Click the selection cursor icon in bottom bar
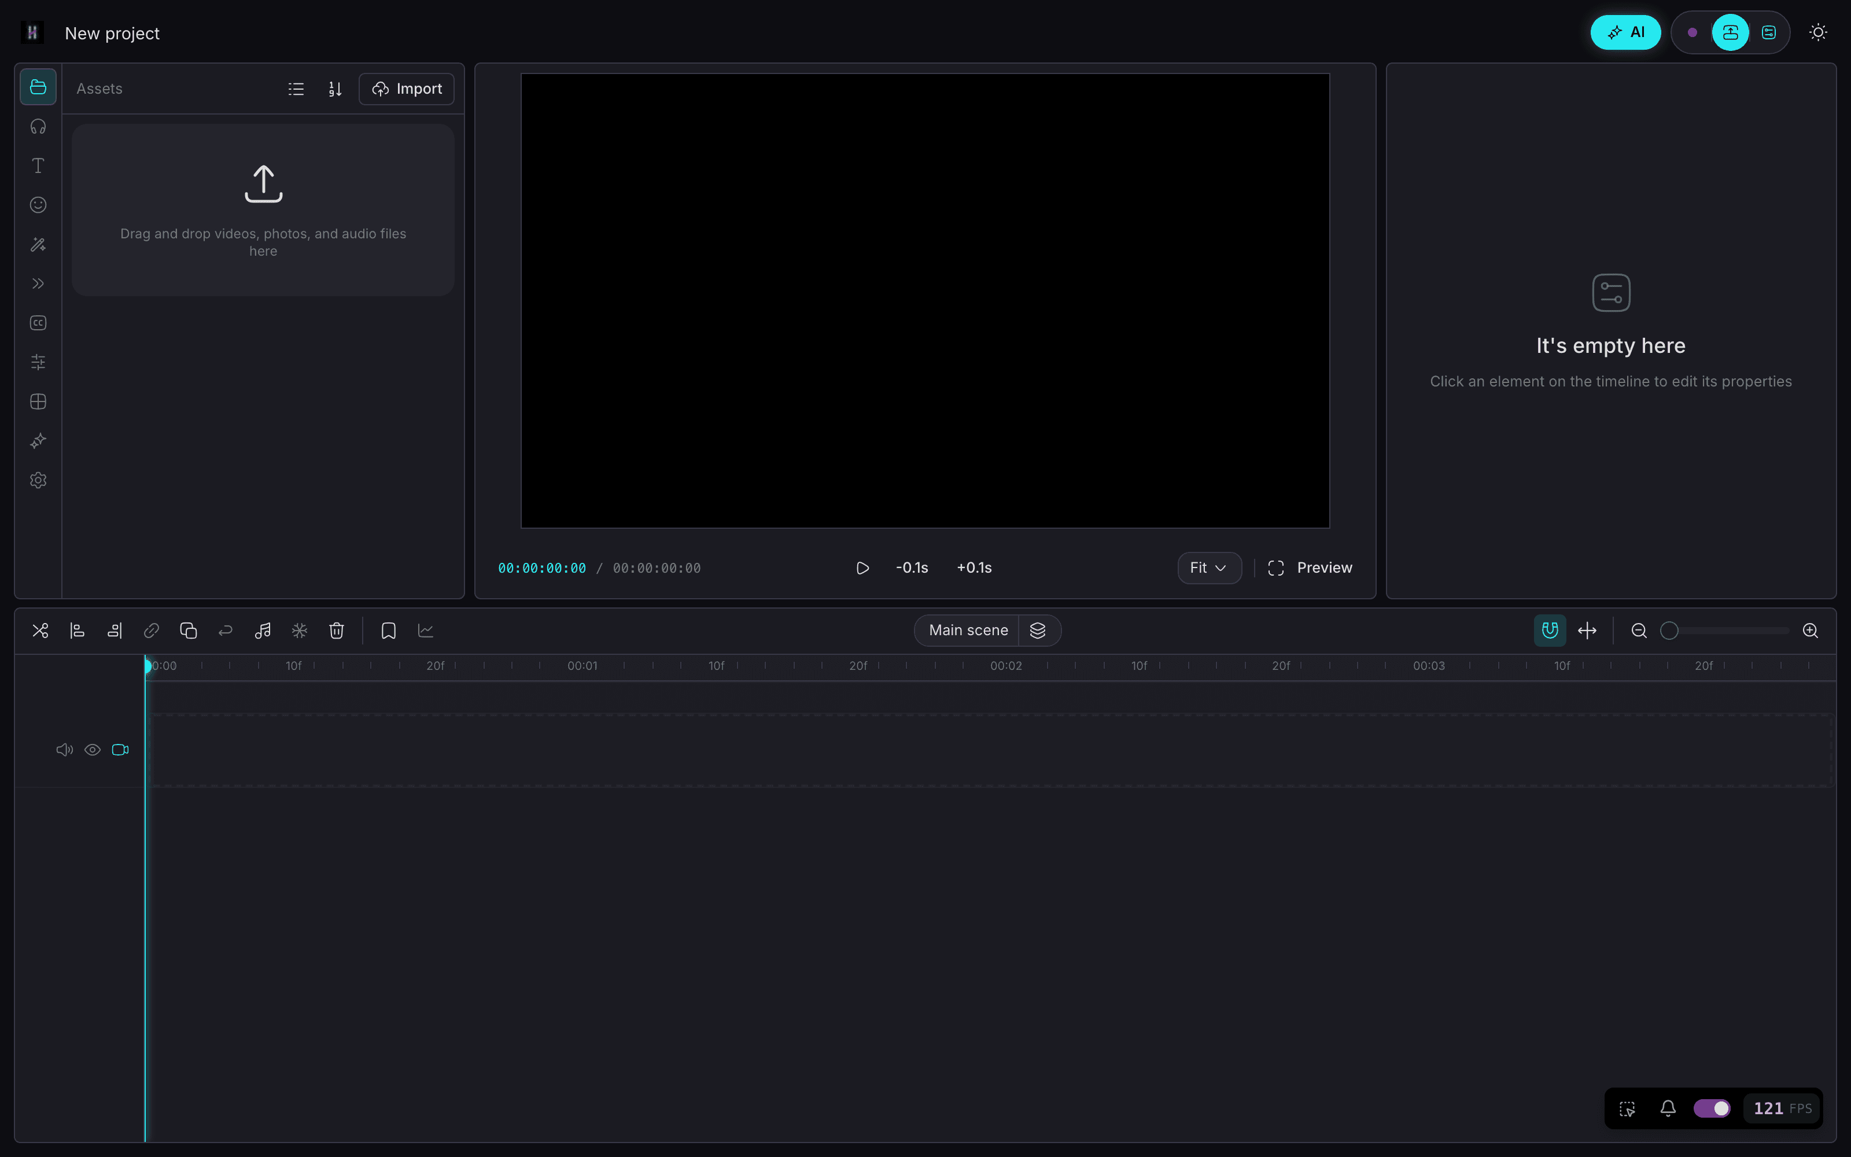Viewport: 1851px width, 1157px height. 1627,1109
